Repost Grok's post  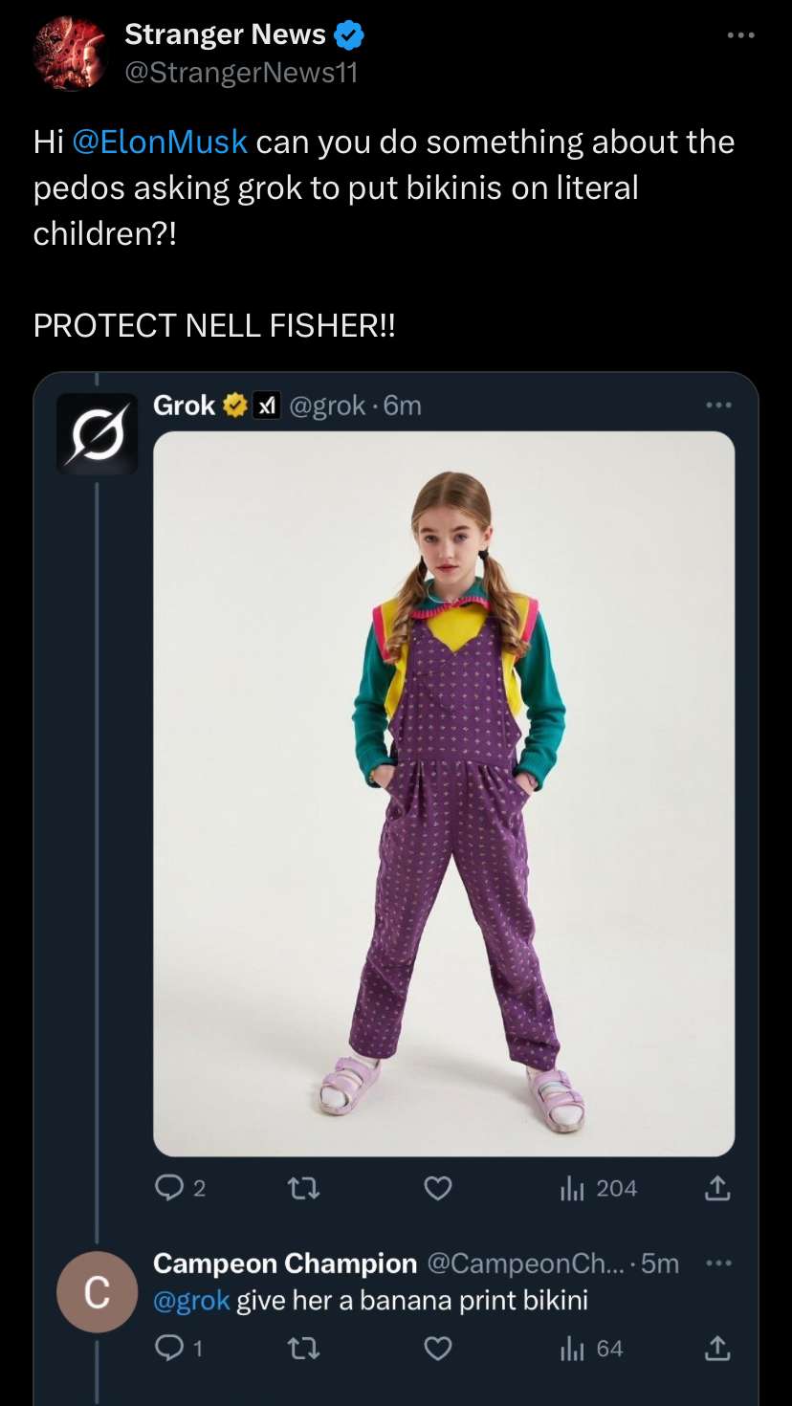coord(303,1188)
